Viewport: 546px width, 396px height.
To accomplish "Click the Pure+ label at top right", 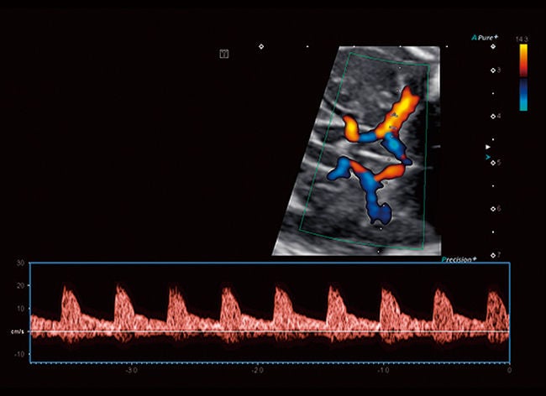I will 485,37.
